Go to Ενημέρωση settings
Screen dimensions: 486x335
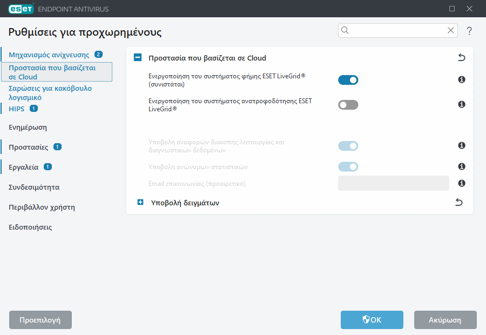(x=28, y=128)
